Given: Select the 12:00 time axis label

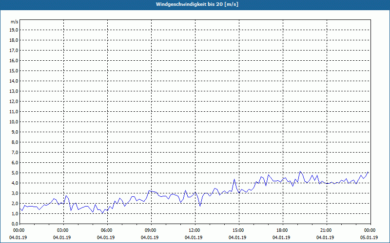Looking at the screenshot, I should click(x=195, y=230).
